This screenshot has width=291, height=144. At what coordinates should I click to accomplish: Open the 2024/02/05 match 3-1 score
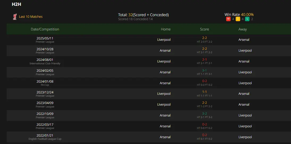(x=205, y=70)
